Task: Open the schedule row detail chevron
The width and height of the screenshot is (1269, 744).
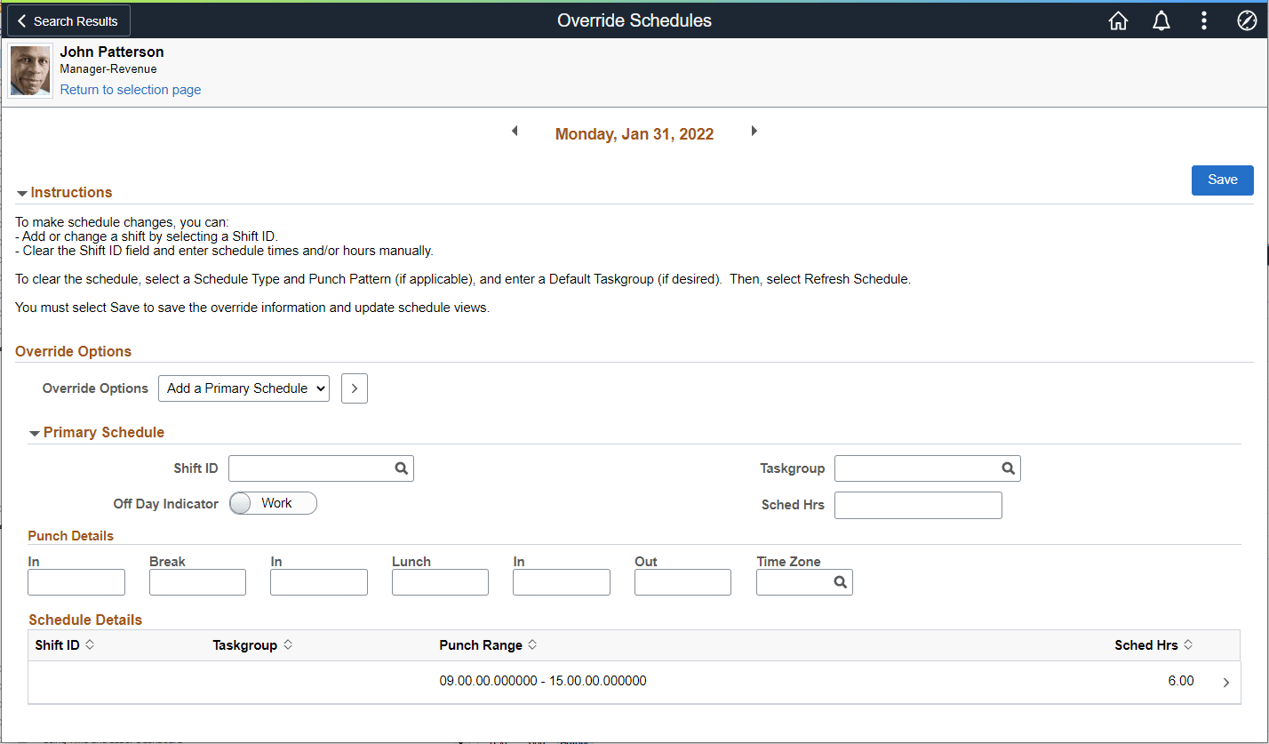Action: [x=1225, y=682]
